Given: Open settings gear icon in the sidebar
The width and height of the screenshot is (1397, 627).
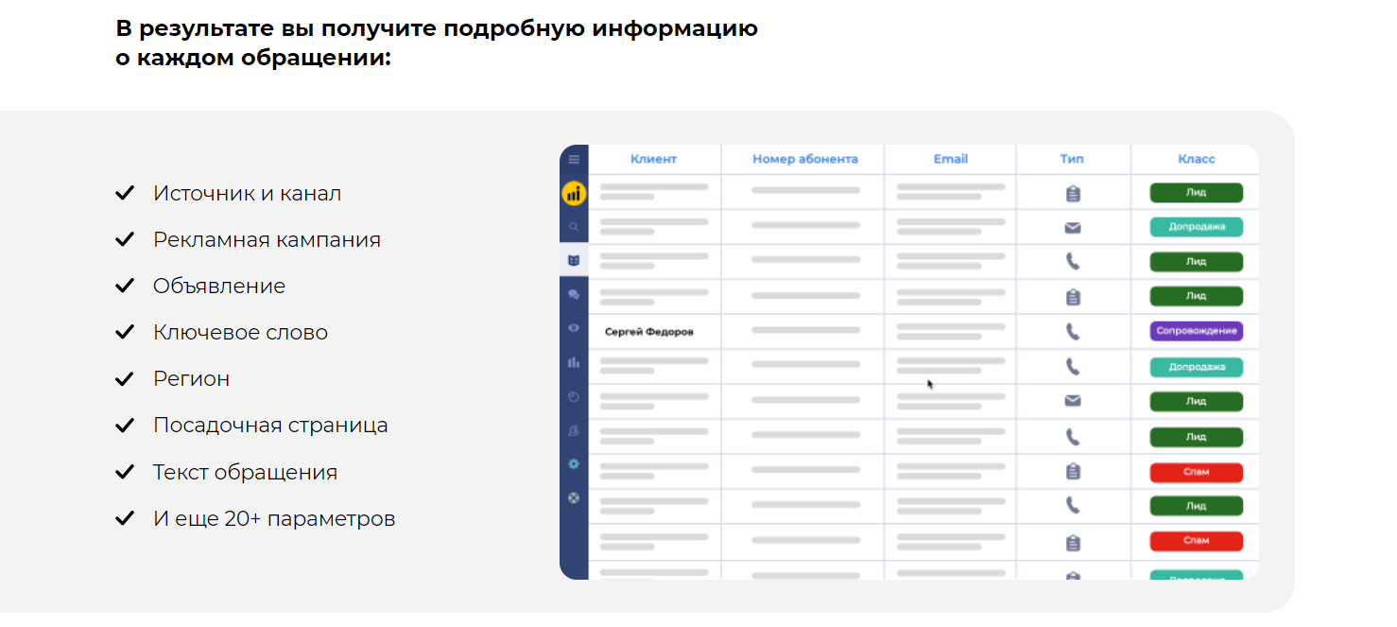Looking at the screenshot, I should coord(574,464).
